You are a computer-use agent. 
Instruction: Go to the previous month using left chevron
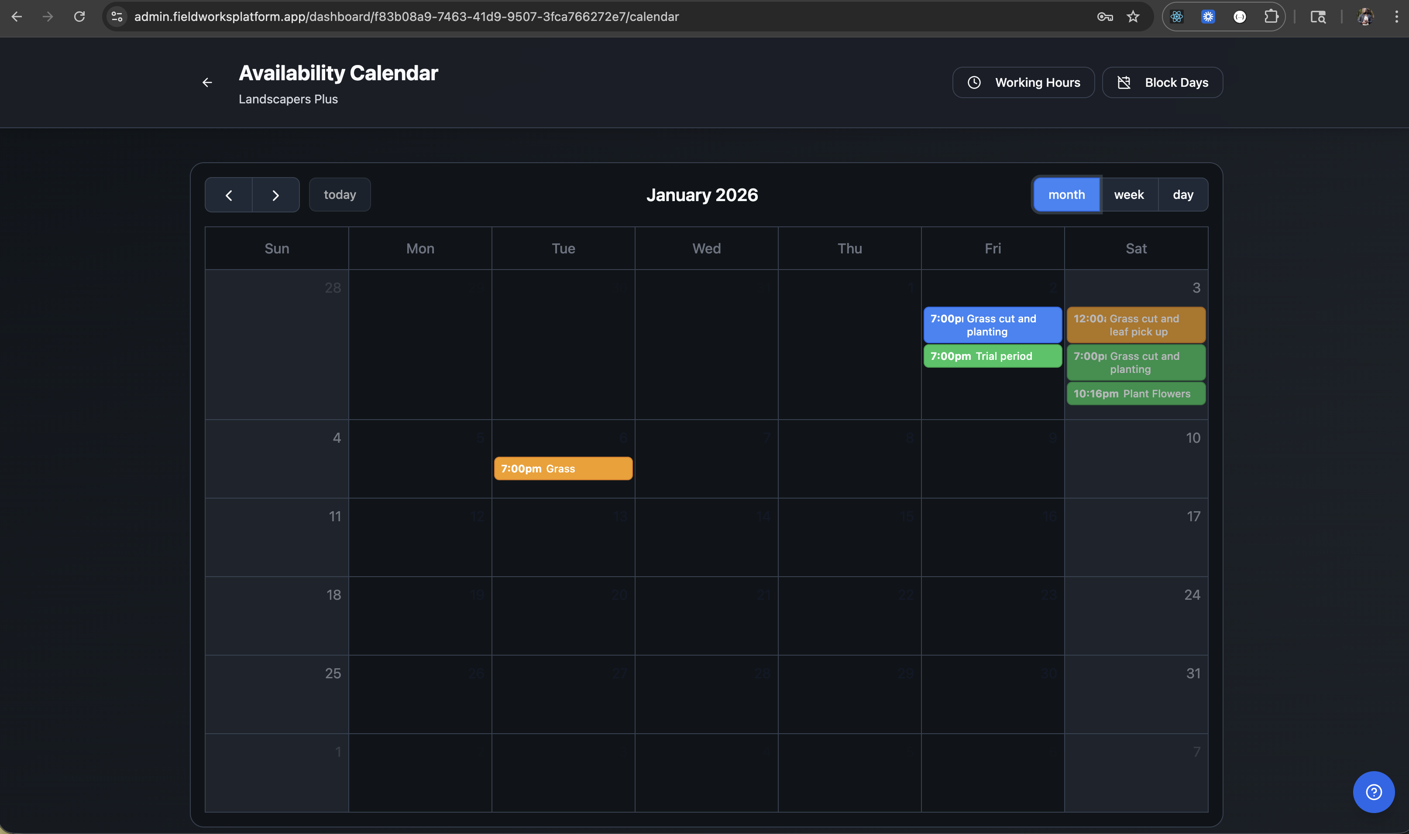pyautogui.click(x=229, y=195)
